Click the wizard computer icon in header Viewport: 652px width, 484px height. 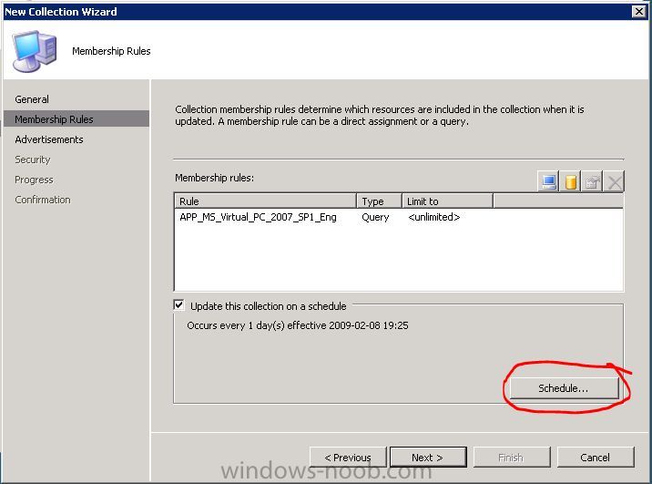pyautogui.click(x=34, y=51)
